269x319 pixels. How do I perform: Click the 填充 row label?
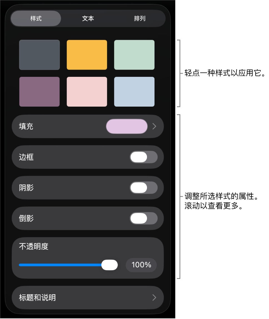point(26,126)
